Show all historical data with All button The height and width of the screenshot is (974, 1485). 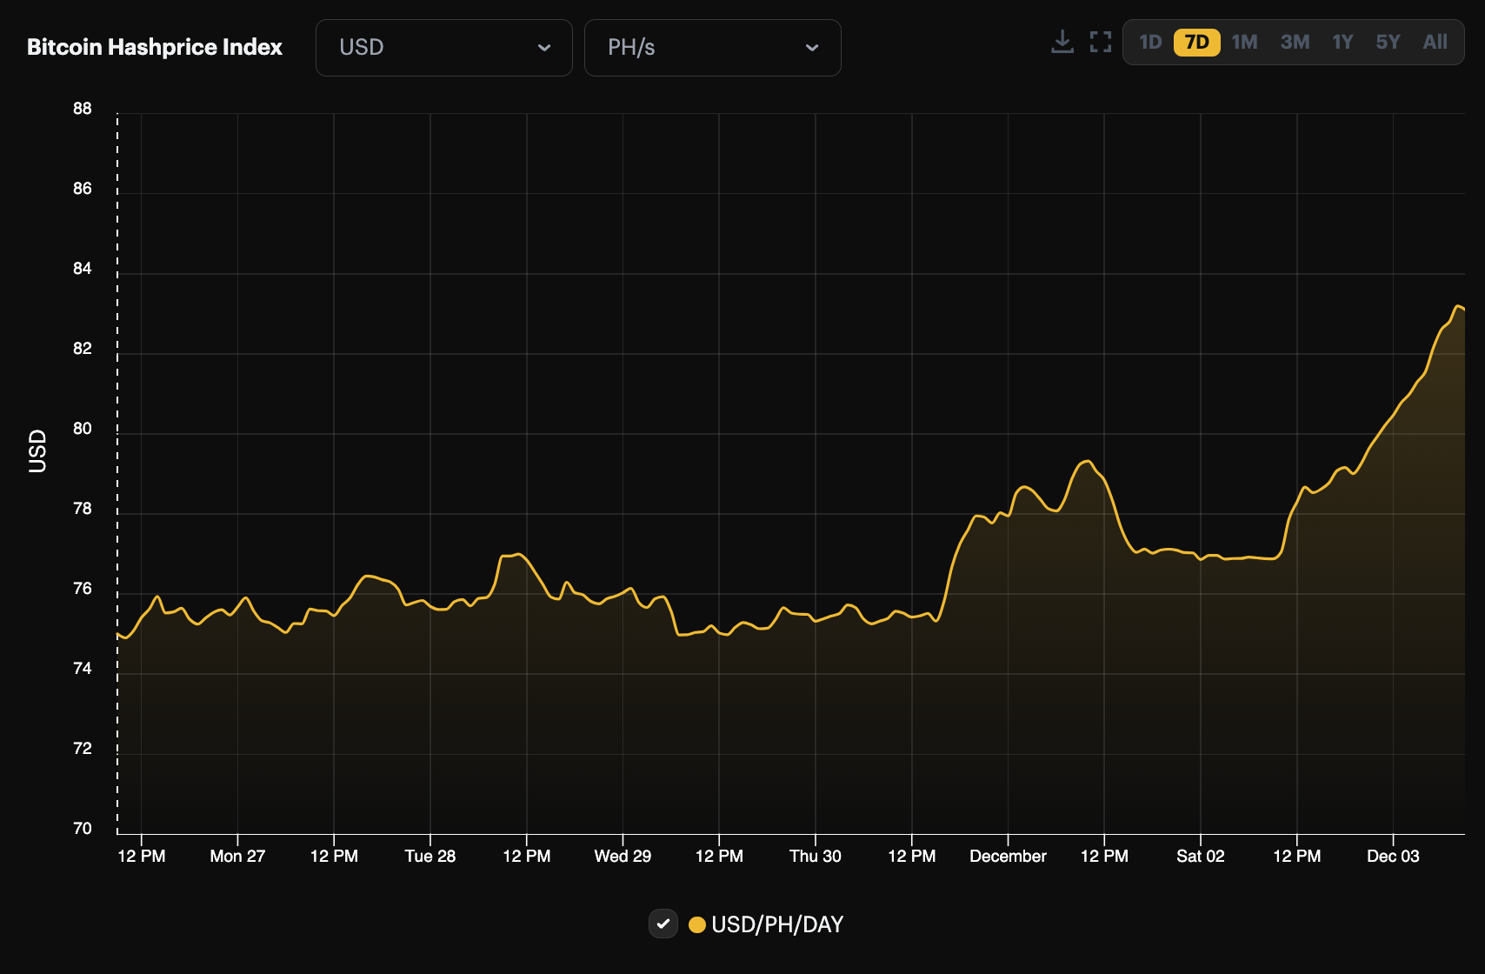click(1435, 41)
